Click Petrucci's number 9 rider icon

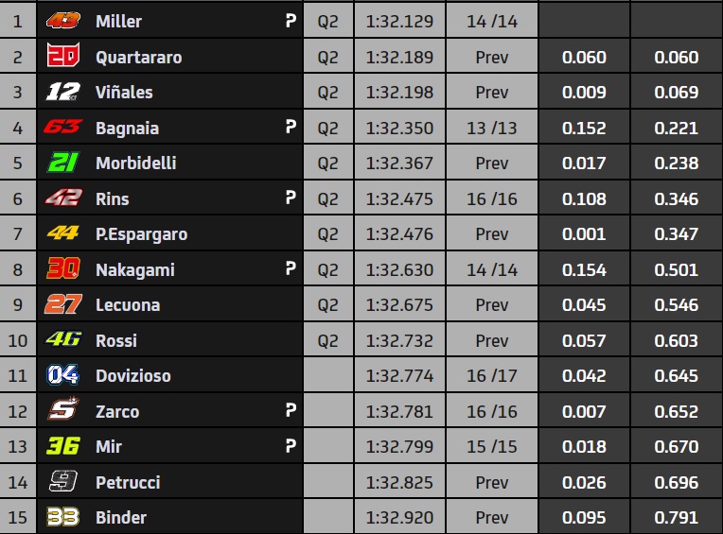(63, 481)
